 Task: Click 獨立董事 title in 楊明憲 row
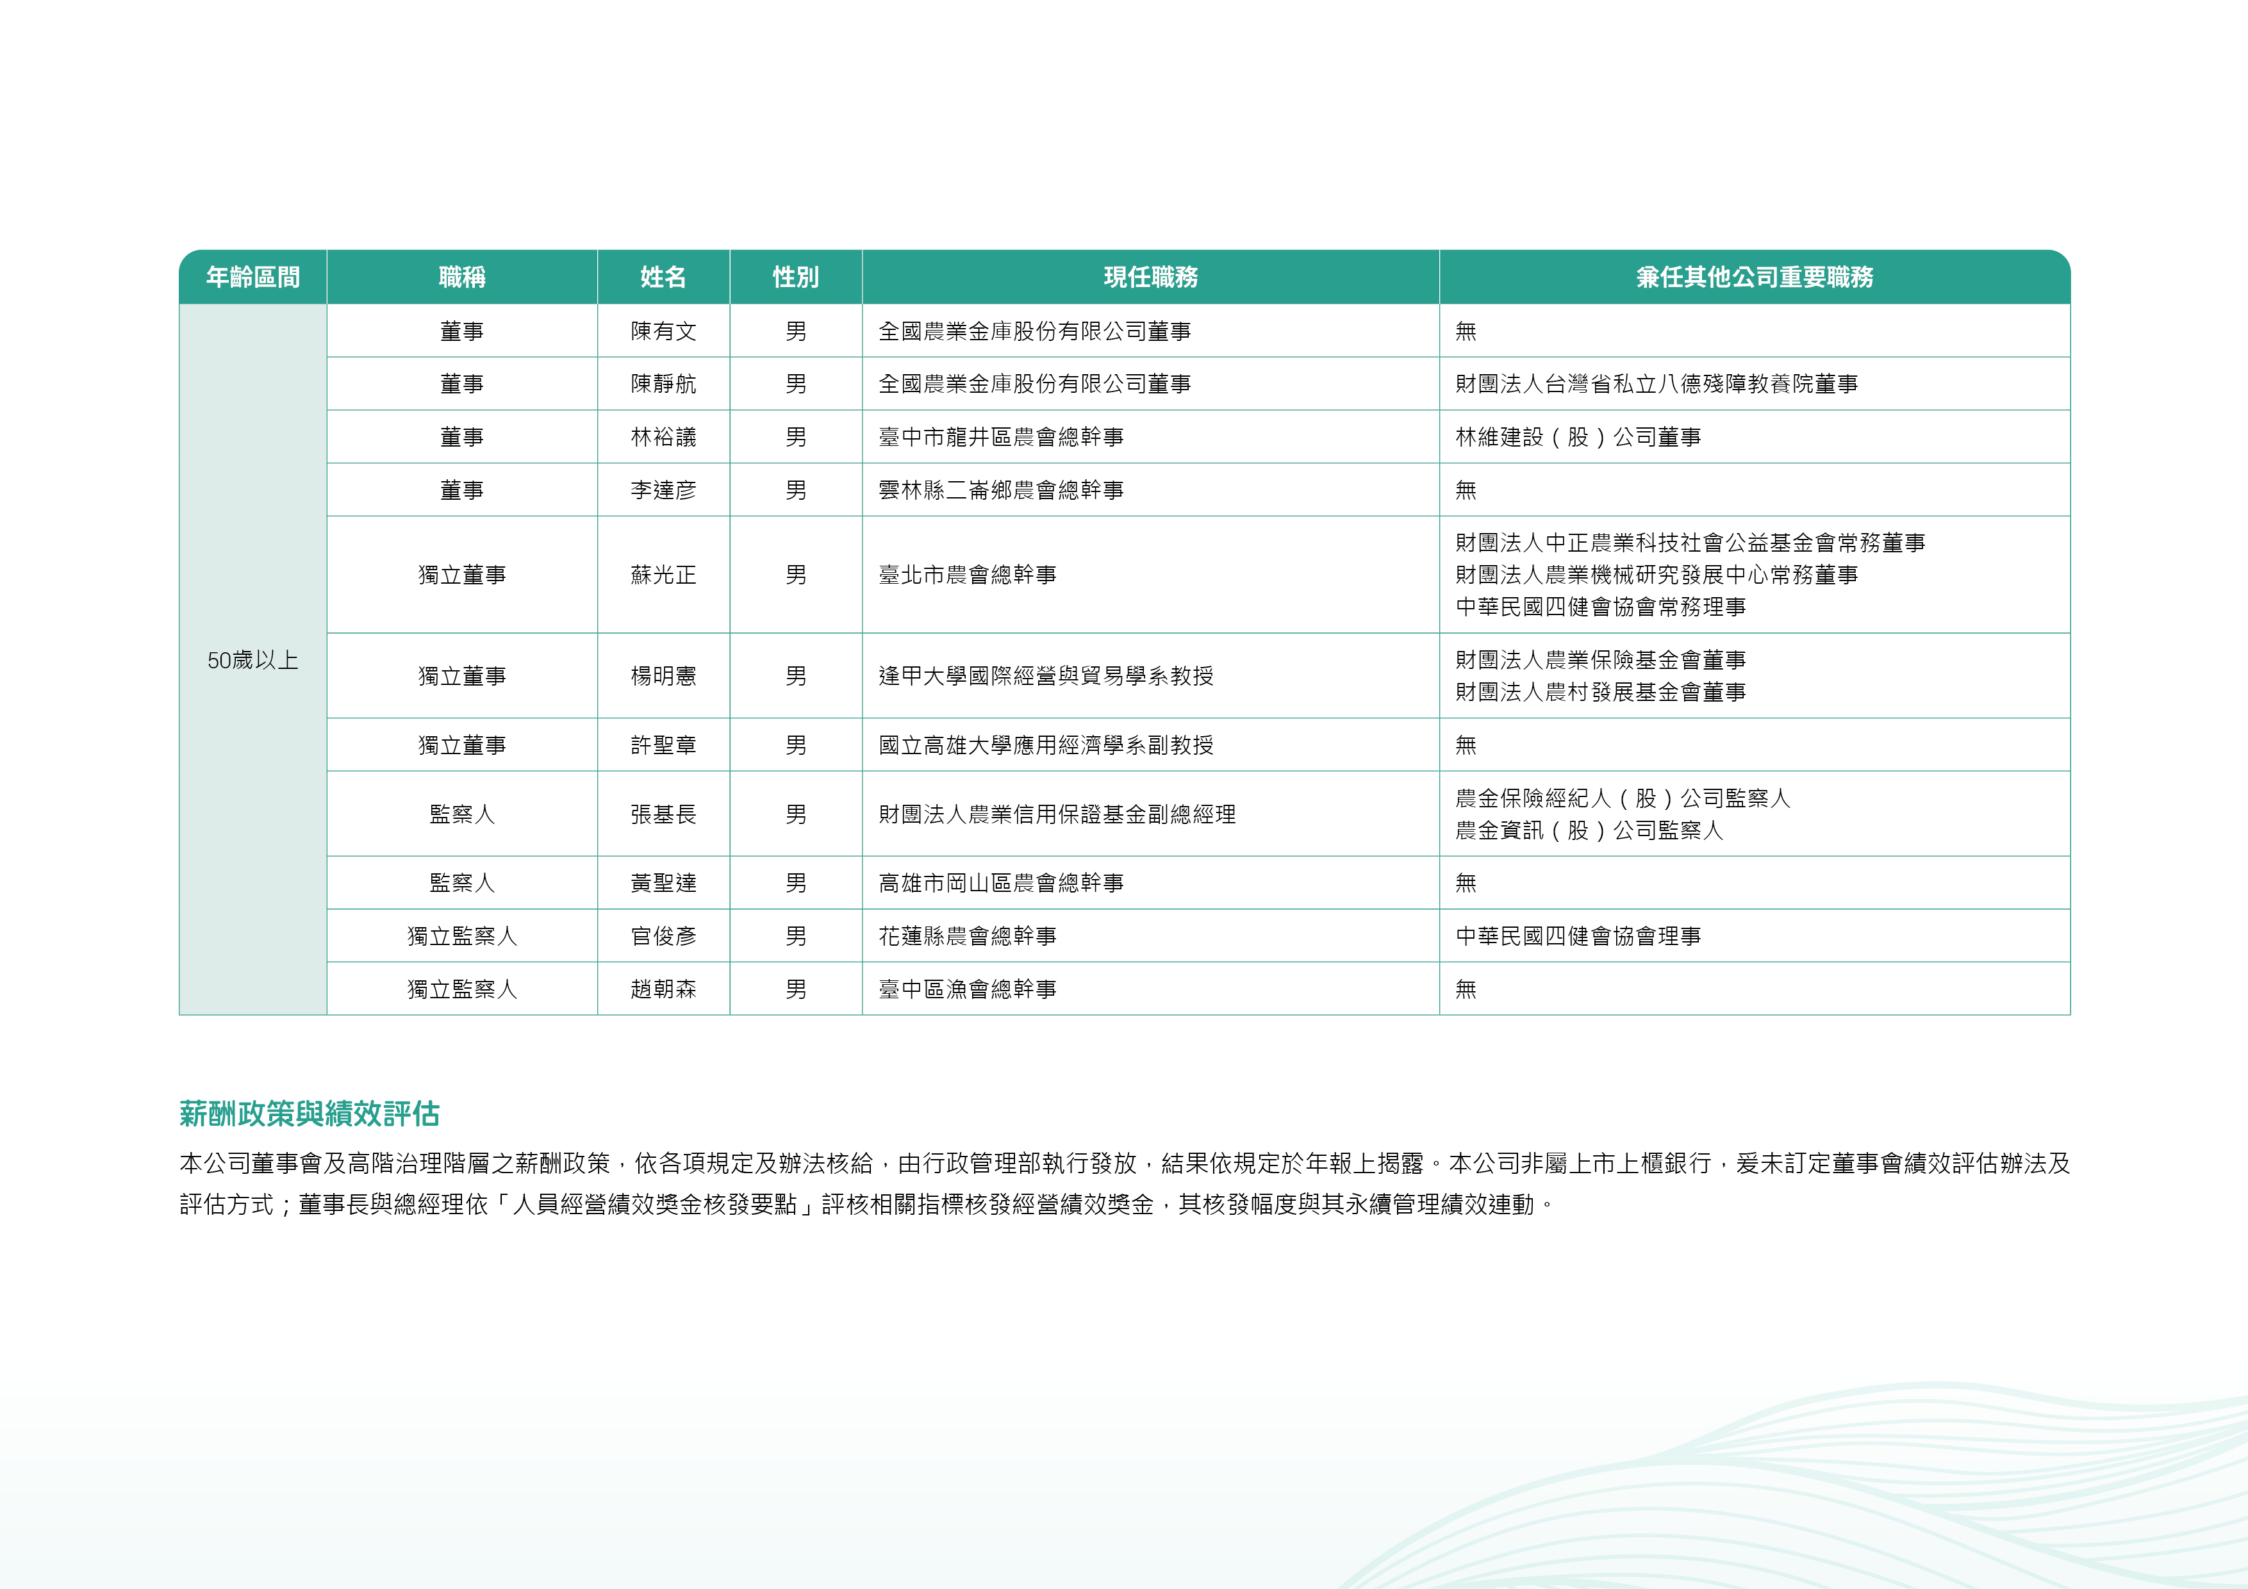tap(462, 675)
